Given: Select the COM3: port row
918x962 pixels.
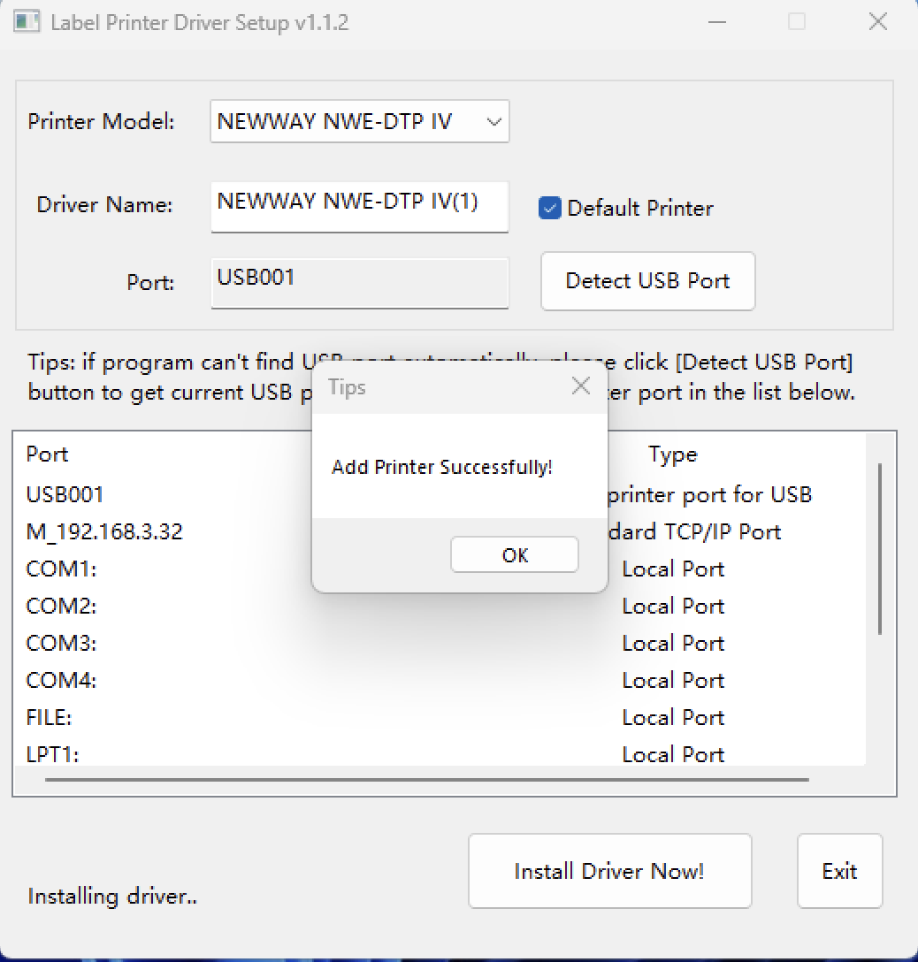Looking at the screenshot, I should (440, 643).
